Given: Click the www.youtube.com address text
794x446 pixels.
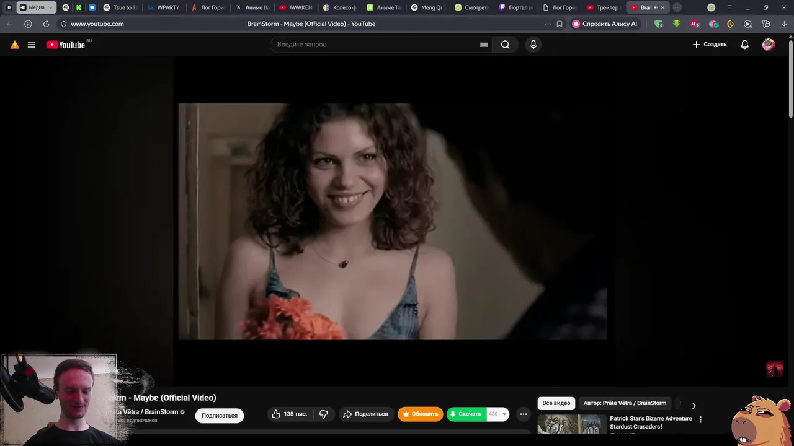Looking at the screenshot, I should tap(97, 24).
